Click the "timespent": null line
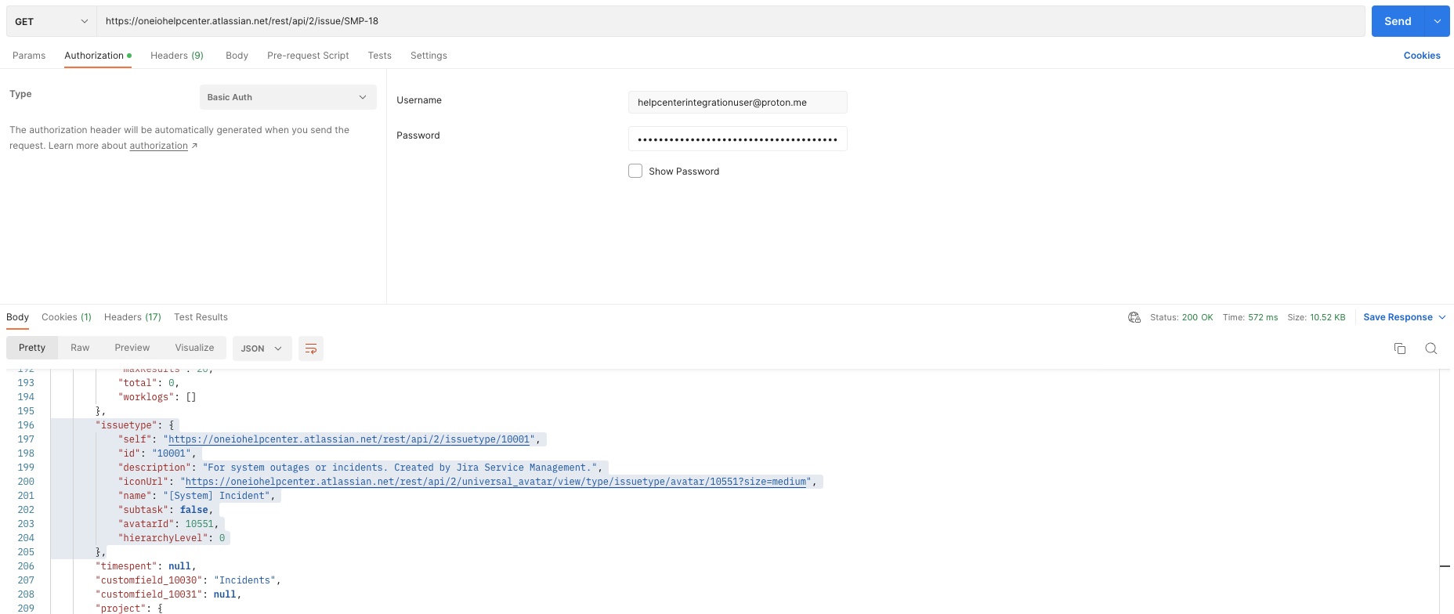 146,566
